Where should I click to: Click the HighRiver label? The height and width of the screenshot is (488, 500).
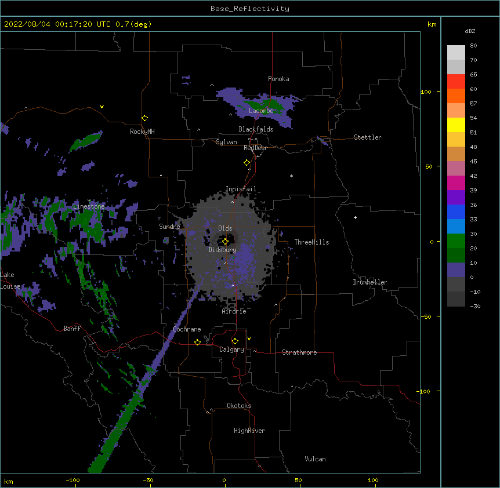pos(249,431)
